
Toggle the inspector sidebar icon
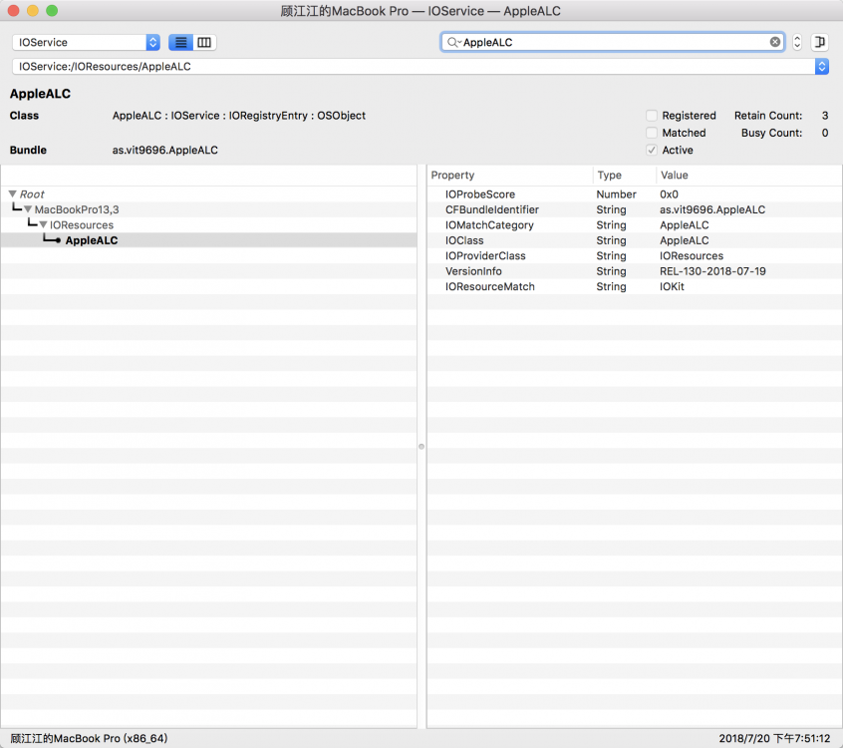819,42
